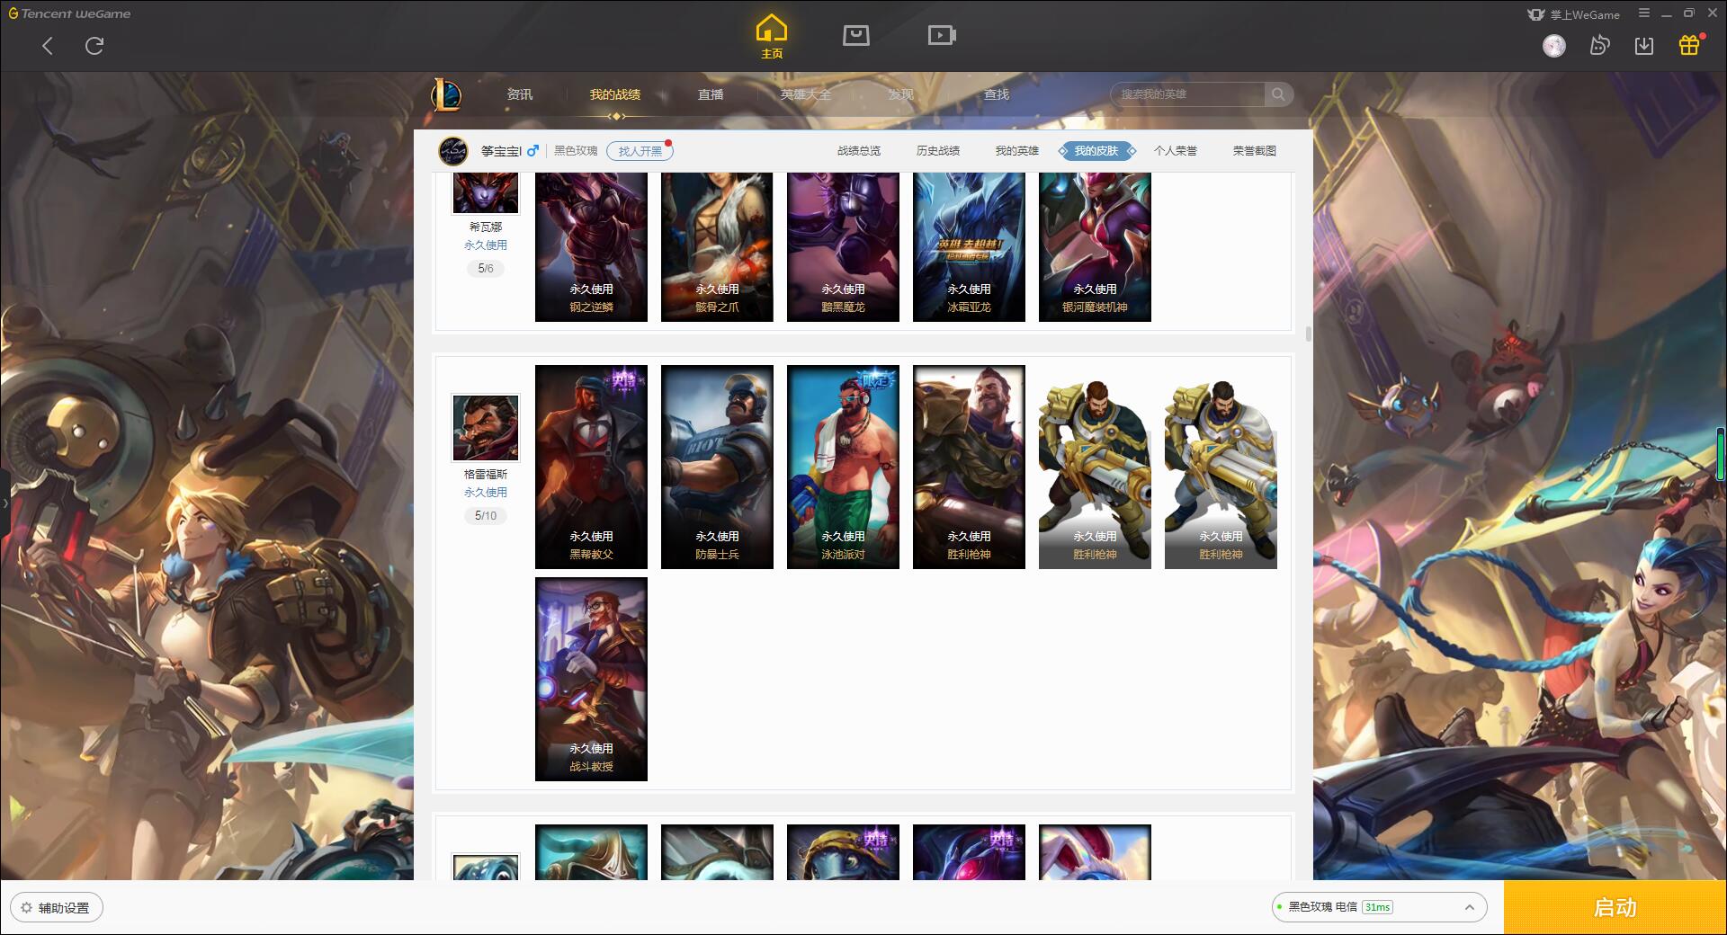This screenshot has height=935, width=1727.
Task: Open the 战绩总览 sub-tab
Action: click(859, 151)
